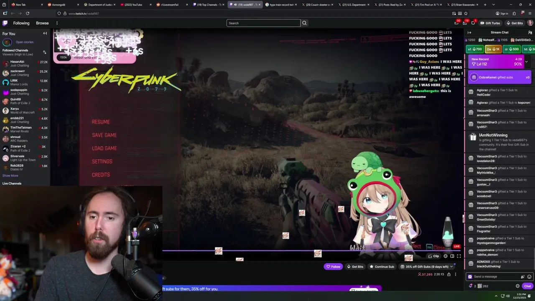Screen dimensions: 535x301
Task: Click the purple Chat send button
Action: tap(527, 286)
